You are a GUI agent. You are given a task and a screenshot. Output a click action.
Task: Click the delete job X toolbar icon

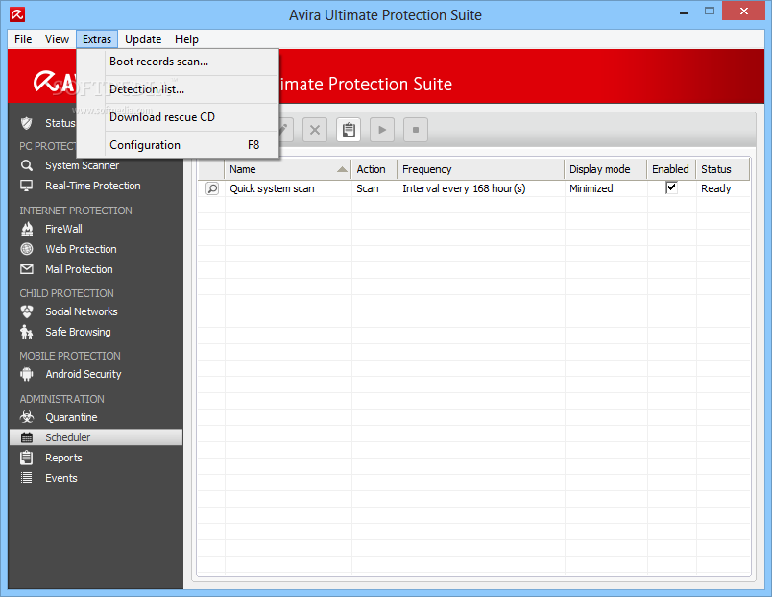tap(315, 130)
